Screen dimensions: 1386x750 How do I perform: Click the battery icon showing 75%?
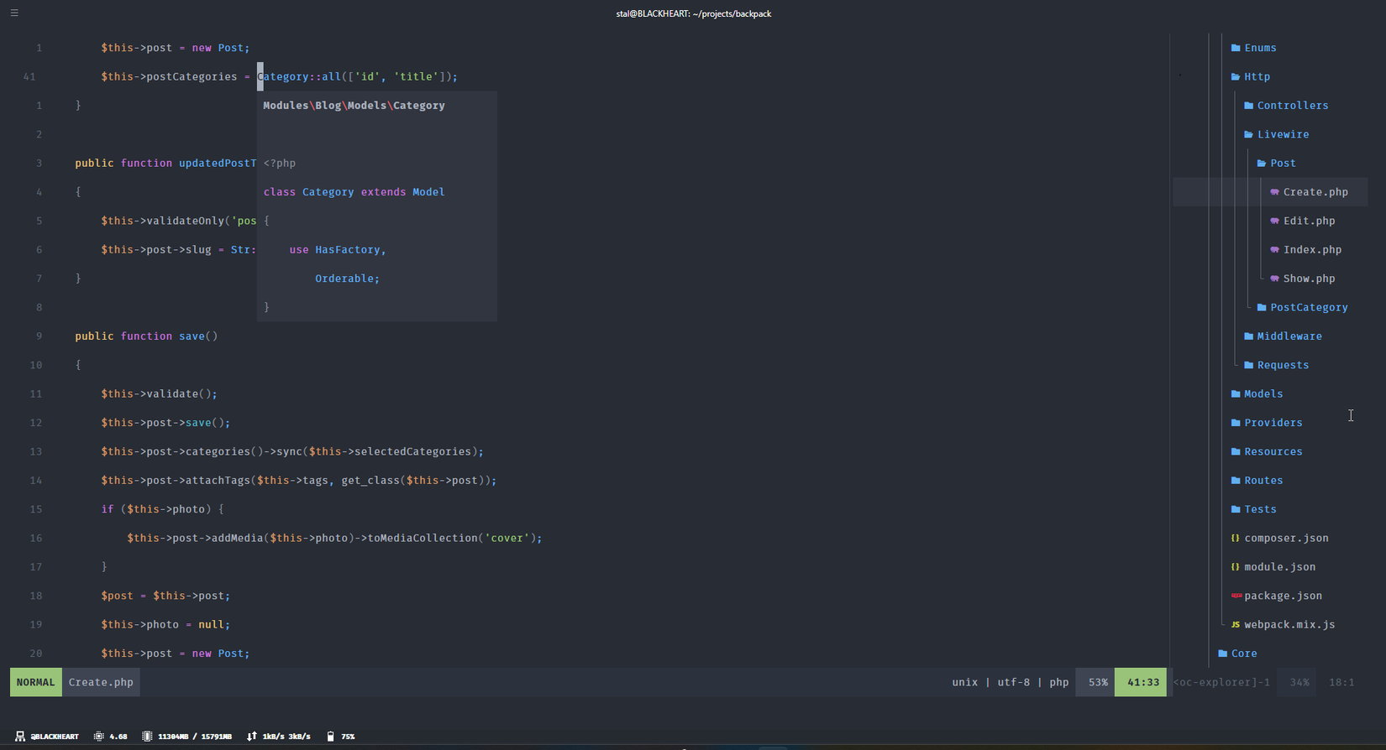[x=330, y=737]
